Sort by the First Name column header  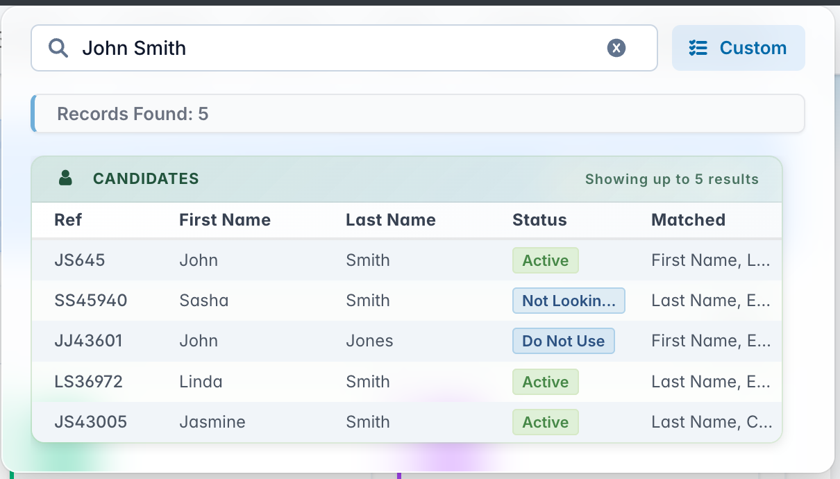(225, 220)
